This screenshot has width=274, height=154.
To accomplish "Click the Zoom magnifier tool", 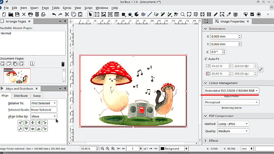I will tap(183, 14).
